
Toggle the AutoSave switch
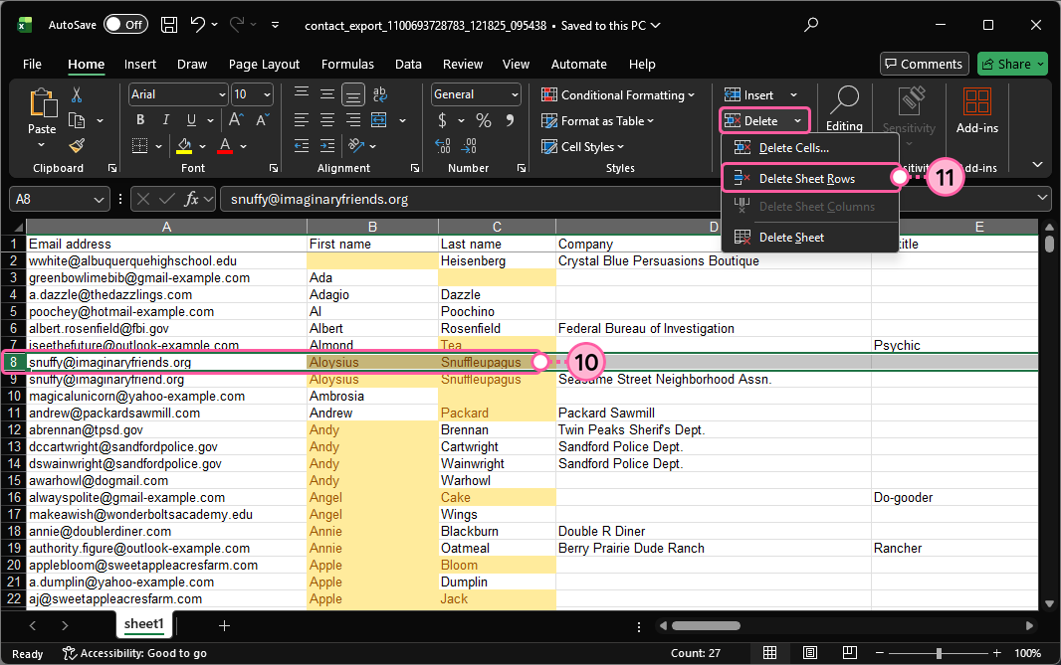point(125,25)
